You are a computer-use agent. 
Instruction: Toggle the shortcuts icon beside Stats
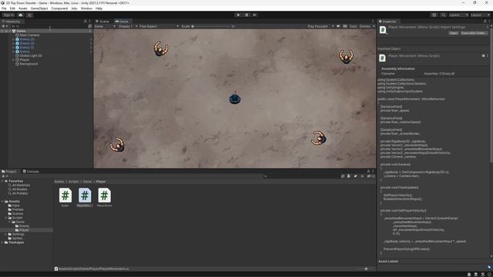[x=345, y=26]
